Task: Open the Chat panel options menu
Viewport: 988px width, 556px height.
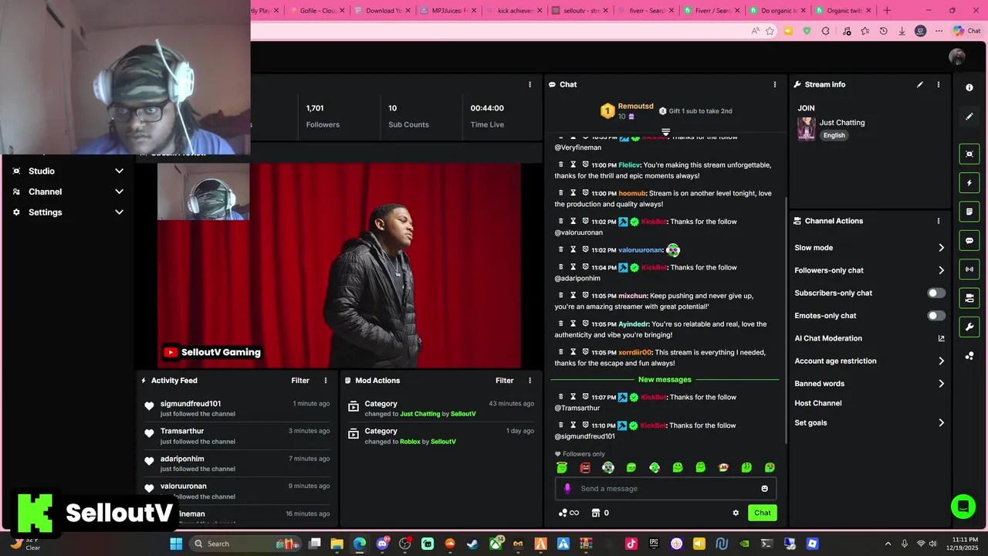Action: pyautogui.click(x=775, y=84)
